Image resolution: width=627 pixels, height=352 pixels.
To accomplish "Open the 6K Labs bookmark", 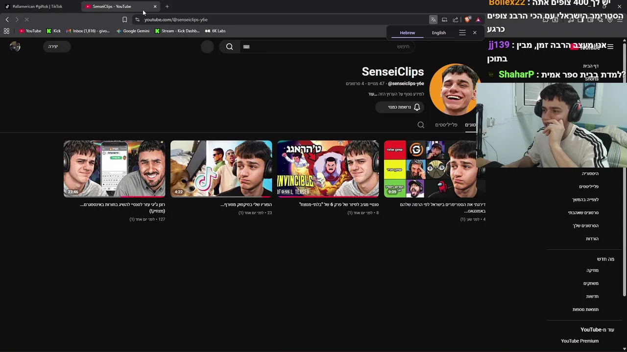I will point(216,31).
